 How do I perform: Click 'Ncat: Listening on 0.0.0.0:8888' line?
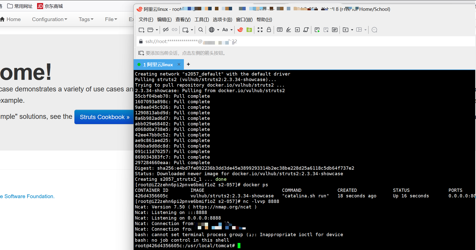178,218
